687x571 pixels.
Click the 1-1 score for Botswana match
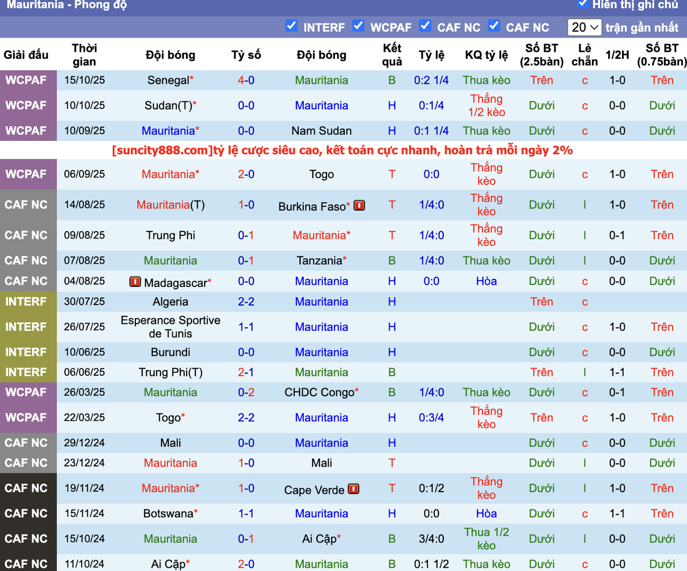[x=246, y=514]
